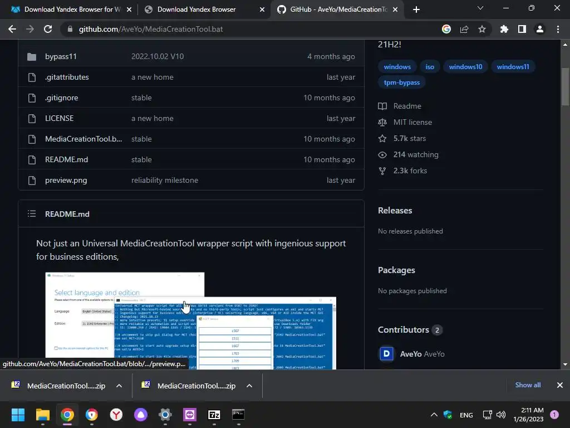Click the browser forward arrow
Screen dimensions: 570x428
pos(30,29)
